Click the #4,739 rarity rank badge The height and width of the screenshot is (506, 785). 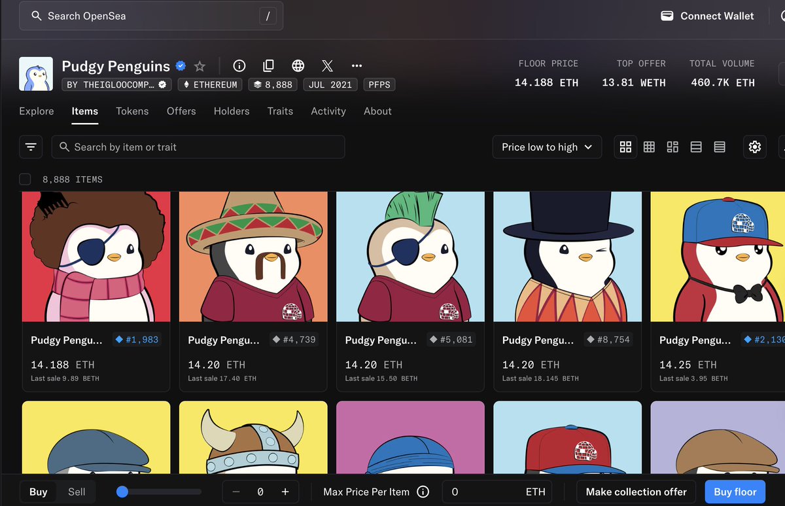294,340
